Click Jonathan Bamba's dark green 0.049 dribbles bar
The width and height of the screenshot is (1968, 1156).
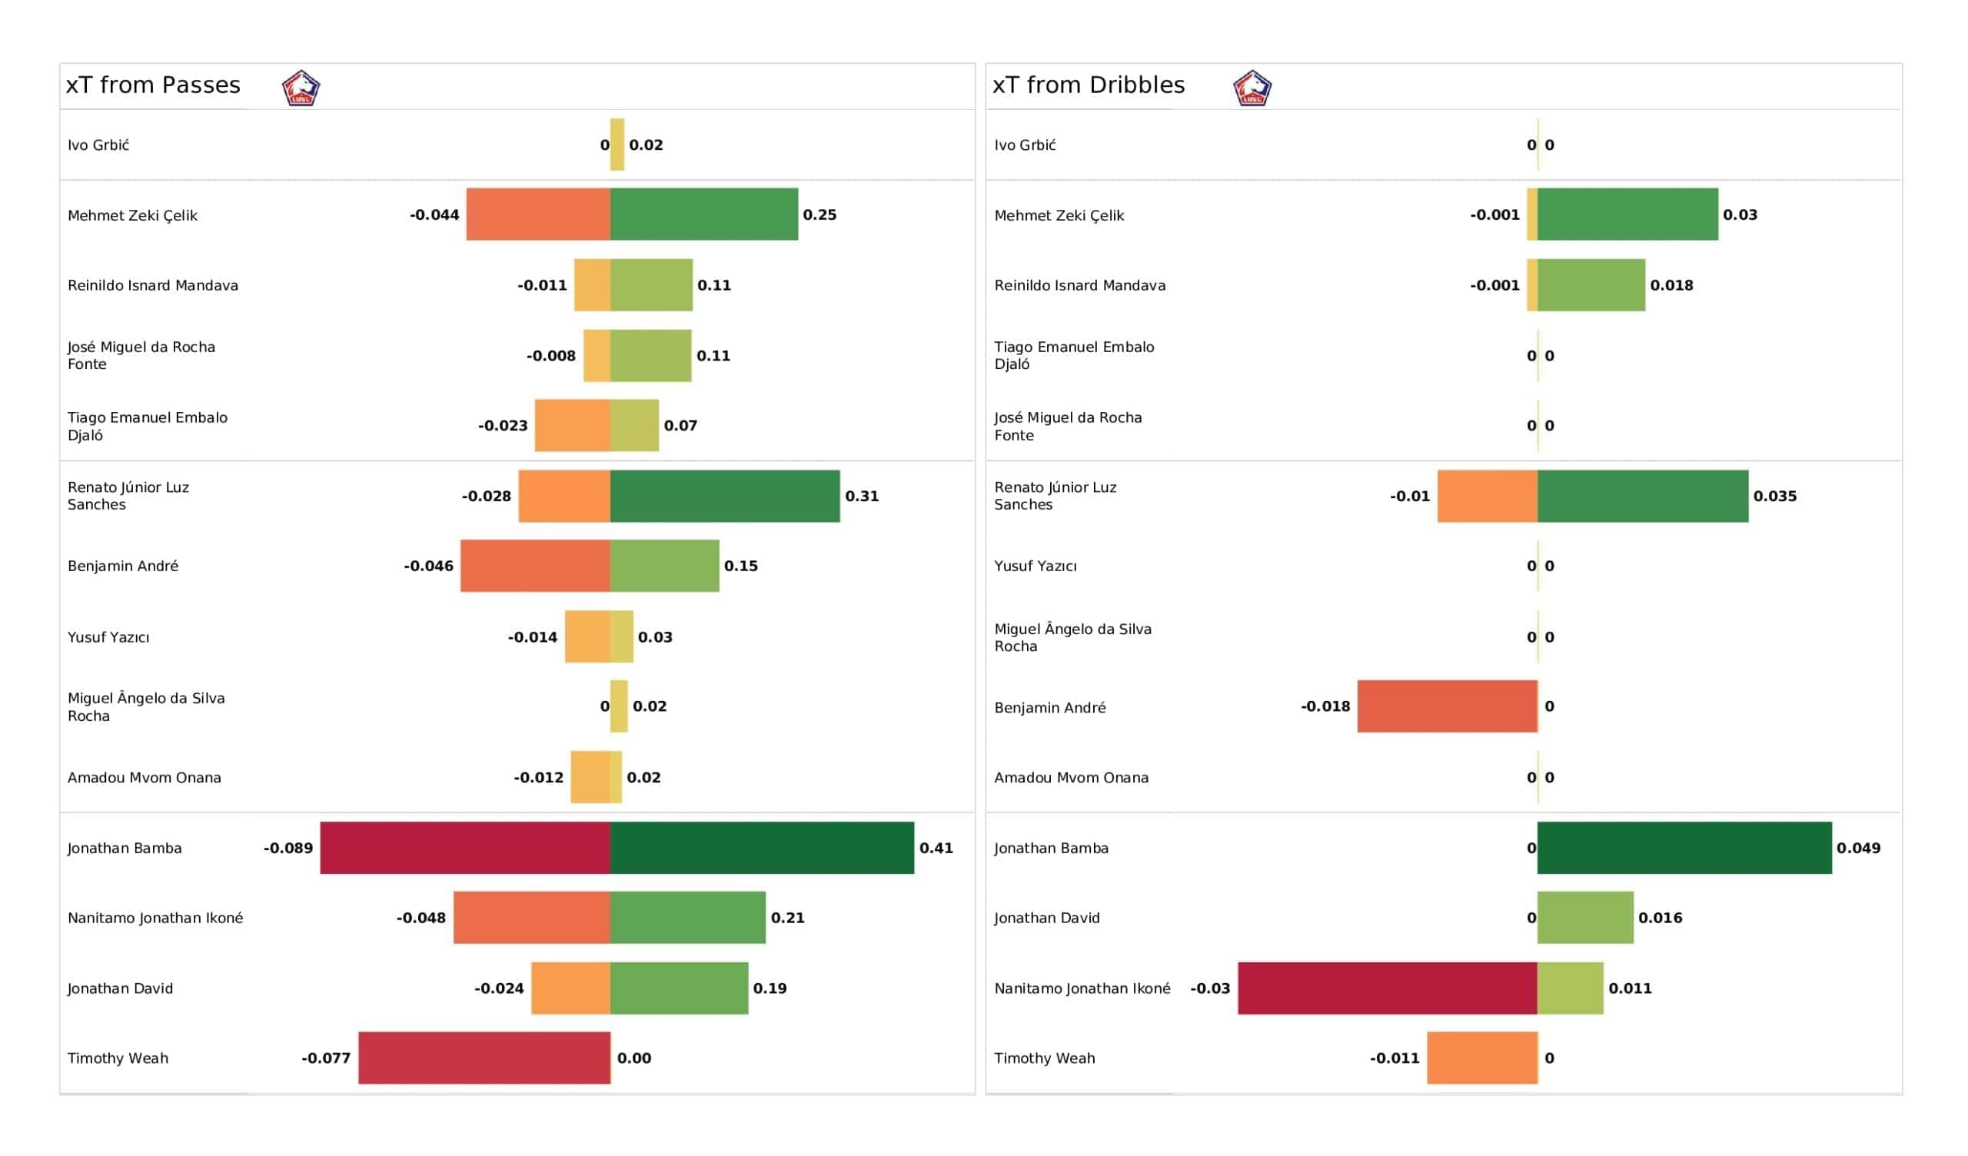tap(1684, 848)
